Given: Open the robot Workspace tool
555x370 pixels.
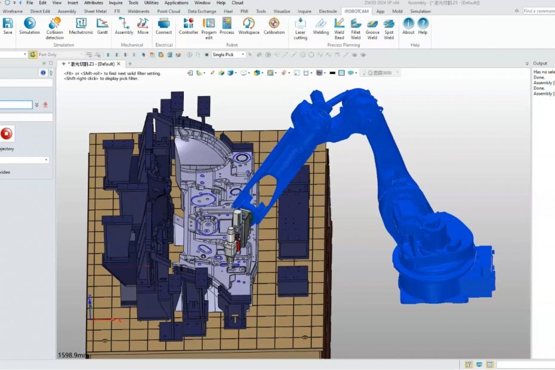Looking at the screenshot, I should pos(249,26).
